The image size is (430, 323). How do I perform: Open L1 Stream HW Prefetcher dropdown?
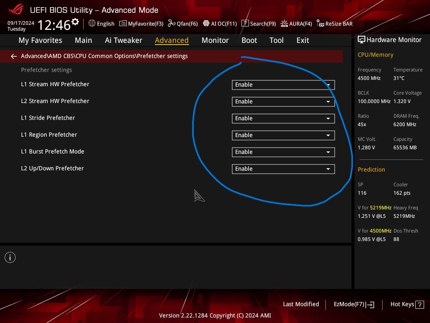(283, 85)
